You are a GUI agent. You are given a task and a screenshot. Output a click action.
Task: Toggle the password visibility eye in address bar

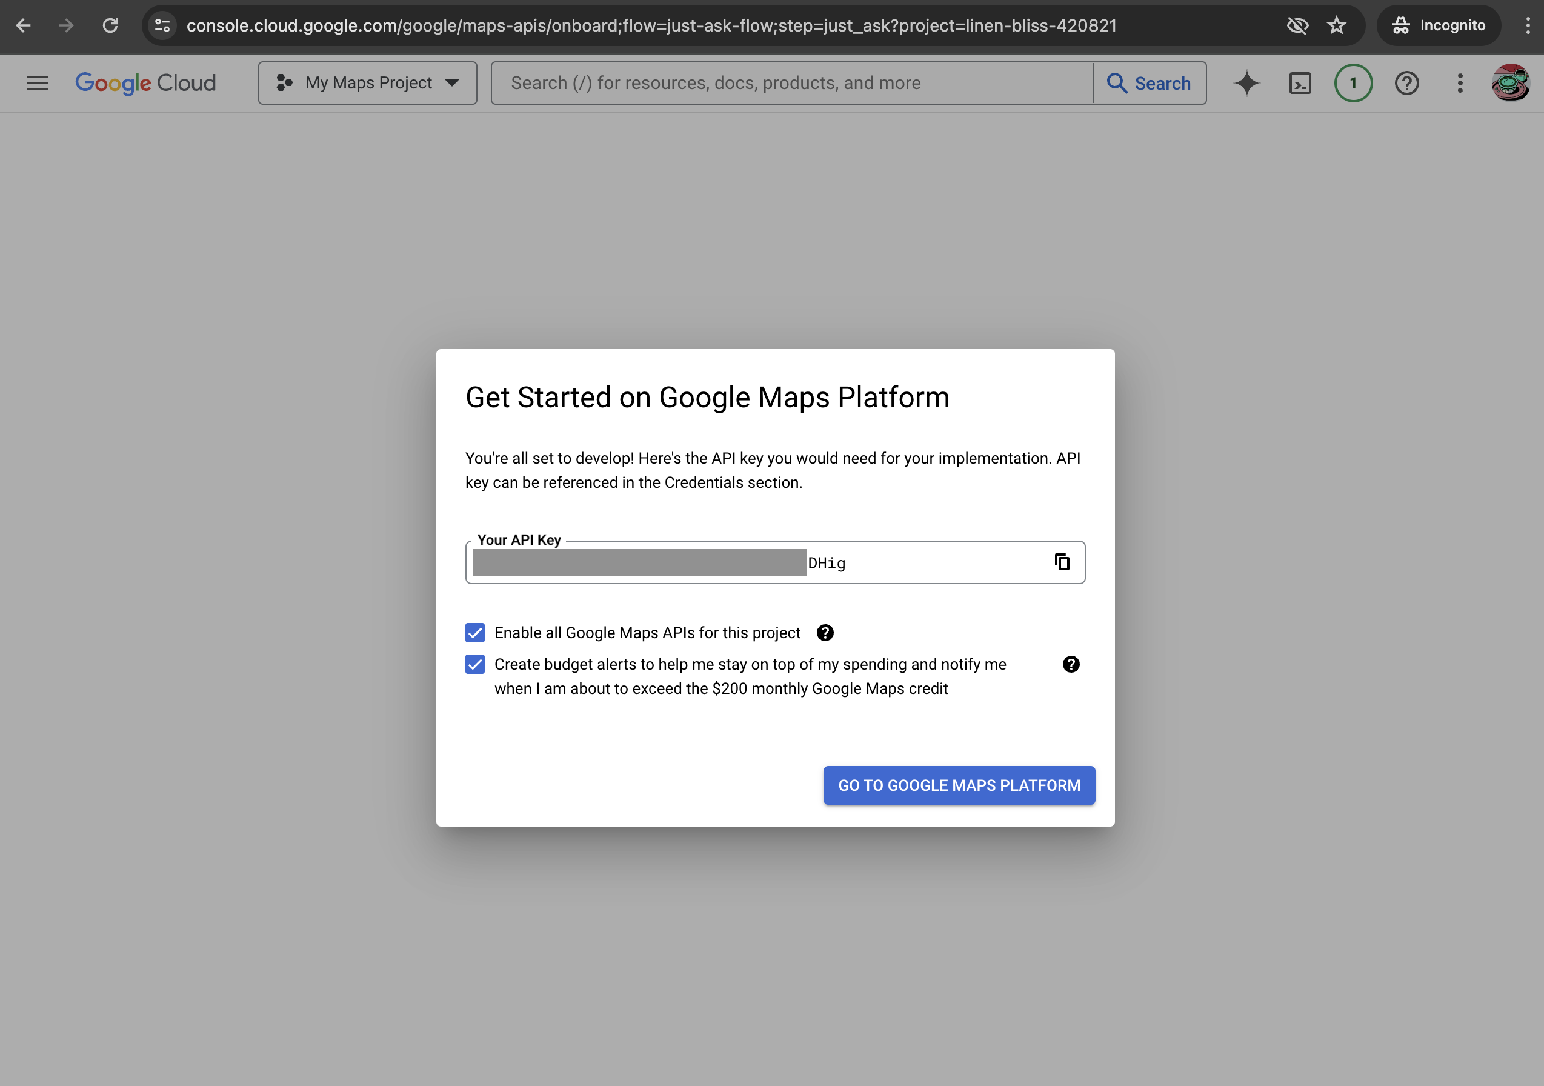[x=1297, y=25]
